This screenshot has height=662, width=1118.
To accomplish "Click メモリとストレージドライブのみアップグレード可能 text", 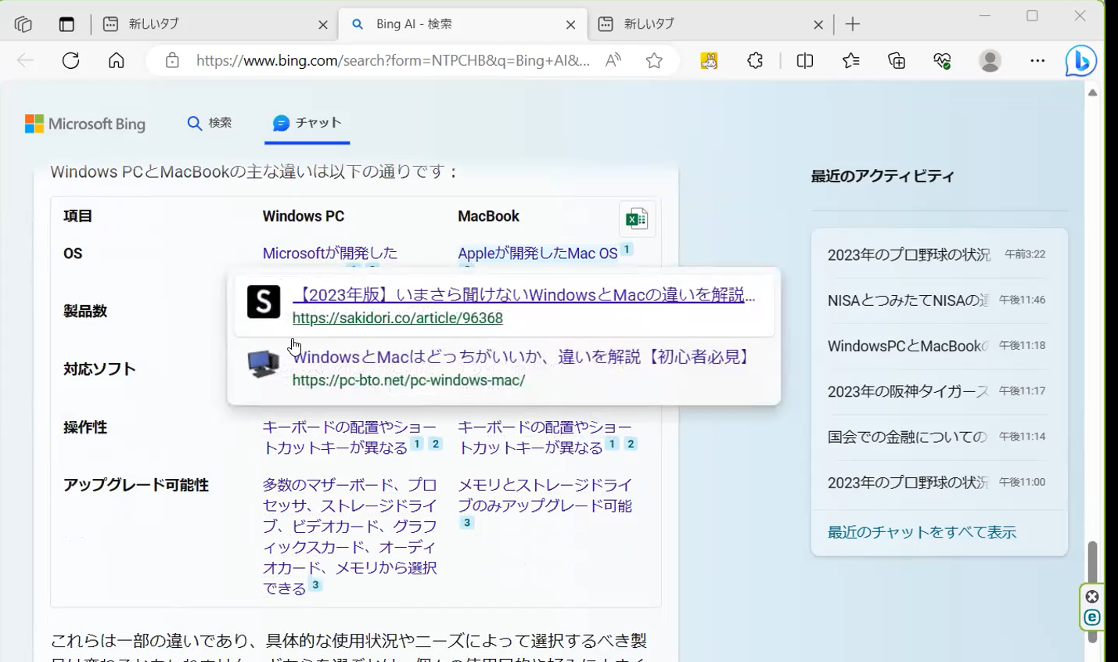I will pos(545,495).
